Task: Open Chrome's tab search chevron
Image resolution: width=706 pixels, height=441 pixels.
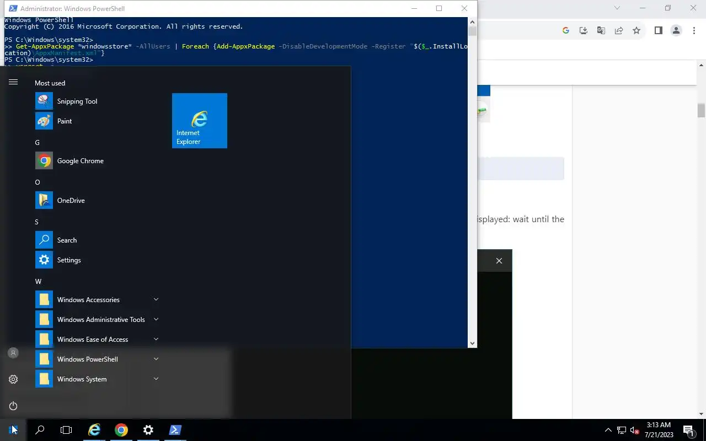Action: [x=617, y=8]
